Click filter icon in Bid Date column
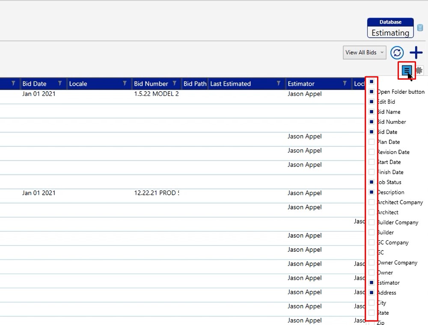Image resolution: width=428 pixels, height=325 pixels. tap(60, 83)
